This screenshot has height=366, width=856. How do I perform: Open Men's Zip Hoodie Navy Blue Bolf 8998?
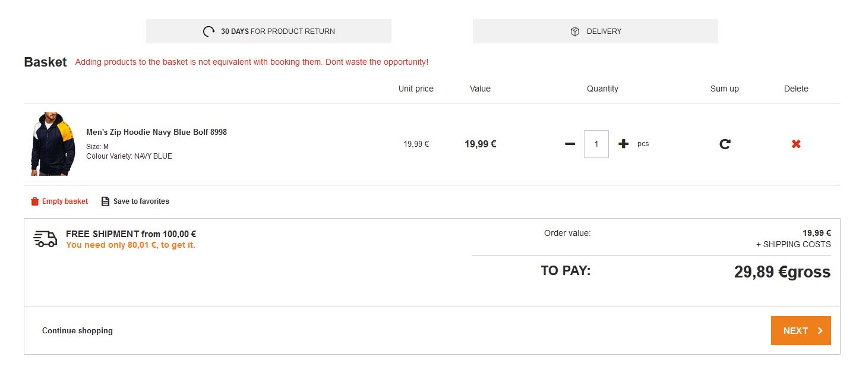(156, 132)
